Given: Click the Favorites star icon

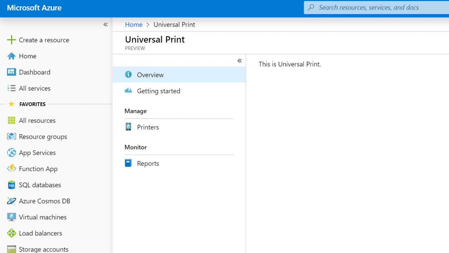Looking at the screenshot, I should tap(11, 104).
